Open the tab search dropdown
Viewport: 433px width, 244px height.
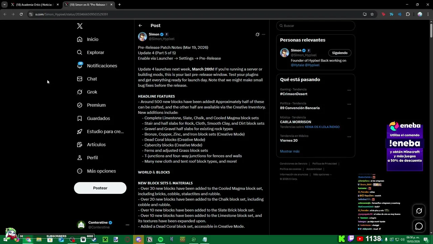tap(4, 5)
